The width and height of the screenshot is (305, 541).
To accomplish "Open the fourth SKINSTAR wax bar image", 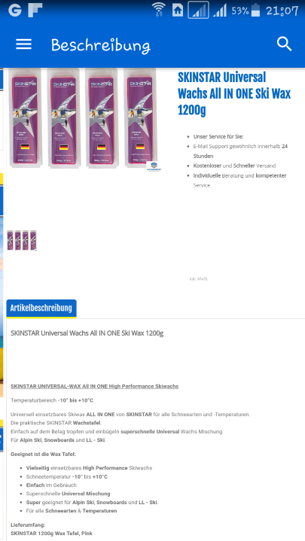I will (x=140, y=118).
